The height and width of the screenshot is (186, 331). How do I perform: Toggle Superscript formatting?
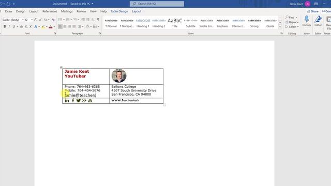pyautogui.click(x=31, y=26)
